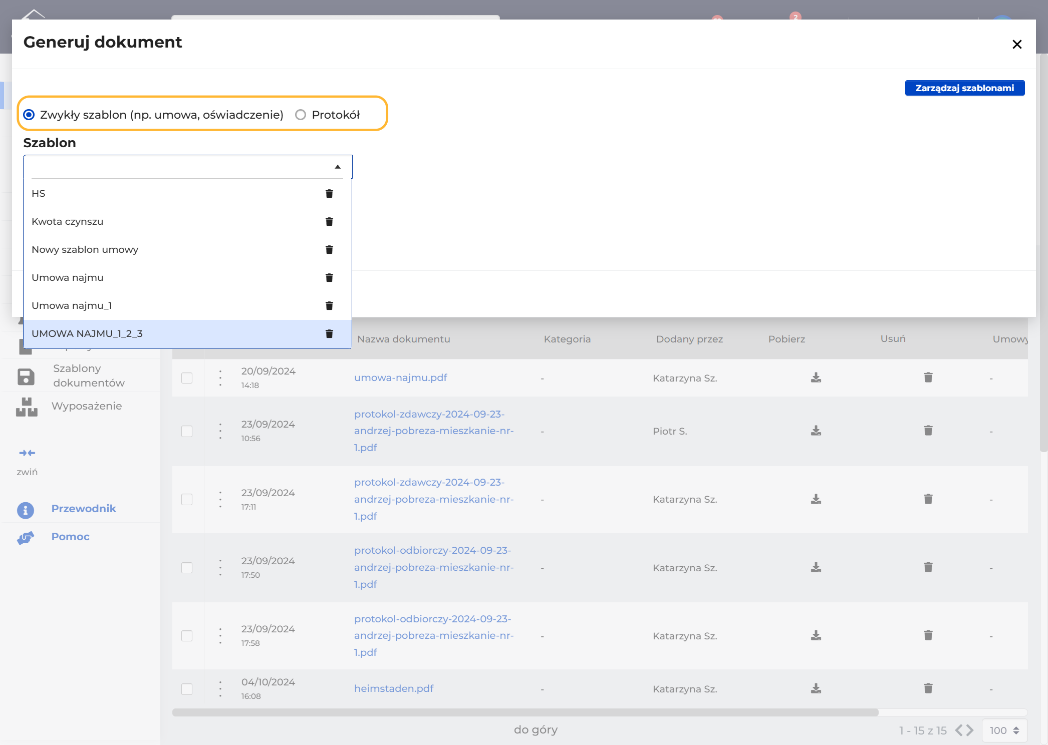Check the row dated 23/09/2024 10:56

(187, 431)
